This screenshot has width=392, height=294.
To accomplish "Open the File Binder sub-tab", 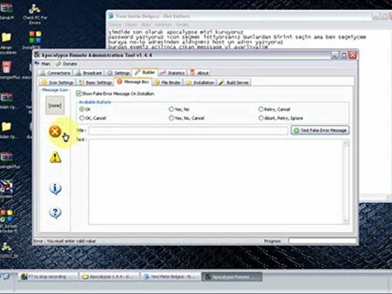I will click(167, 82).
